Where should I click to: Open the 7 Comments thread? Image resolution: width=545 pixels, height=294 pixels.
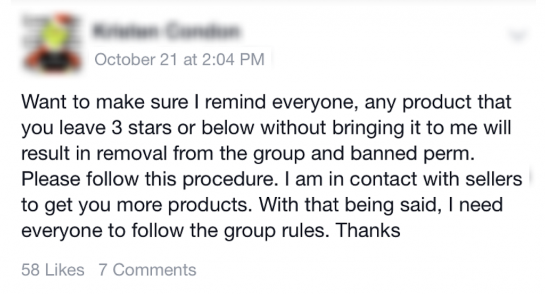(147, 270)
